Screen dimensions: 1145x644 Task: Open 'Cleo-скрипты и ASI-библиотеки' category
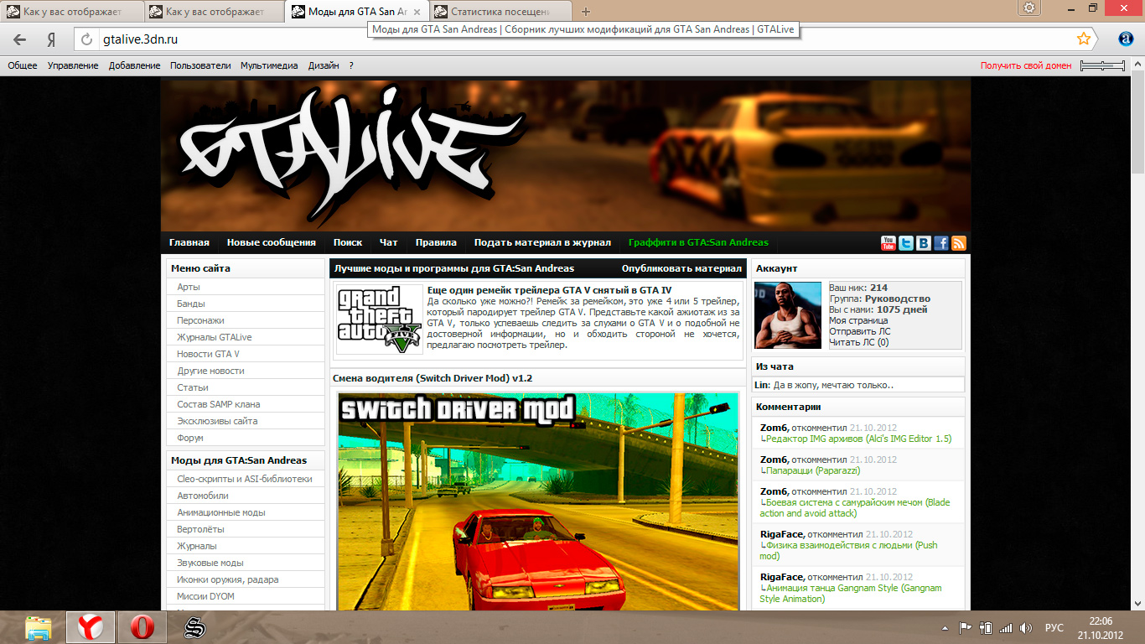[246, 479]
